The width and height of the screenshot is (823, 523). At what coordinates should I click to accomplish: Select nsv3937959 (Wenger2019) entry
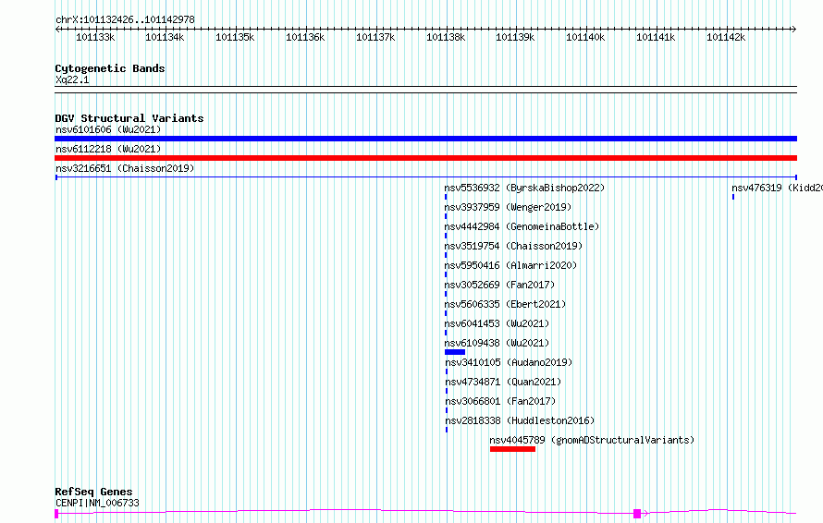[508, 207]
